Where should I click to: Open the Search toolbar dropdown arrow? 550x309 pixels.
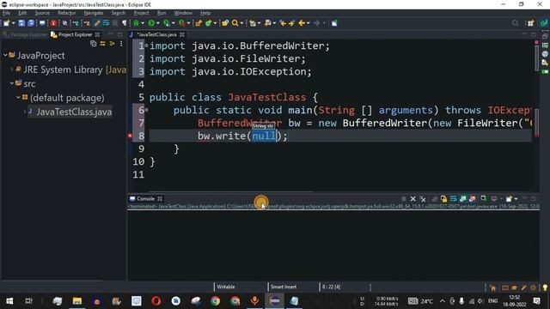[241, 23]
